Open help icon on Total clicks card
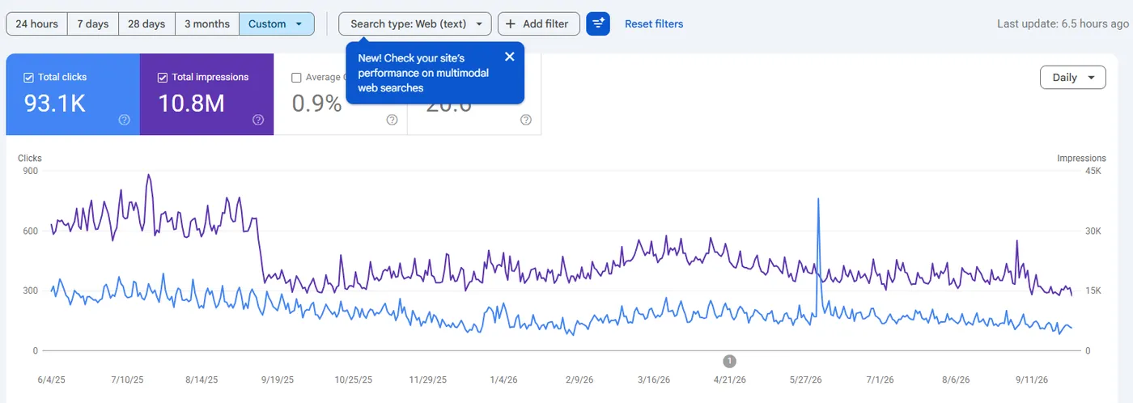The image size is (1133, 403). pyautogui.click(x=124, y=120)
